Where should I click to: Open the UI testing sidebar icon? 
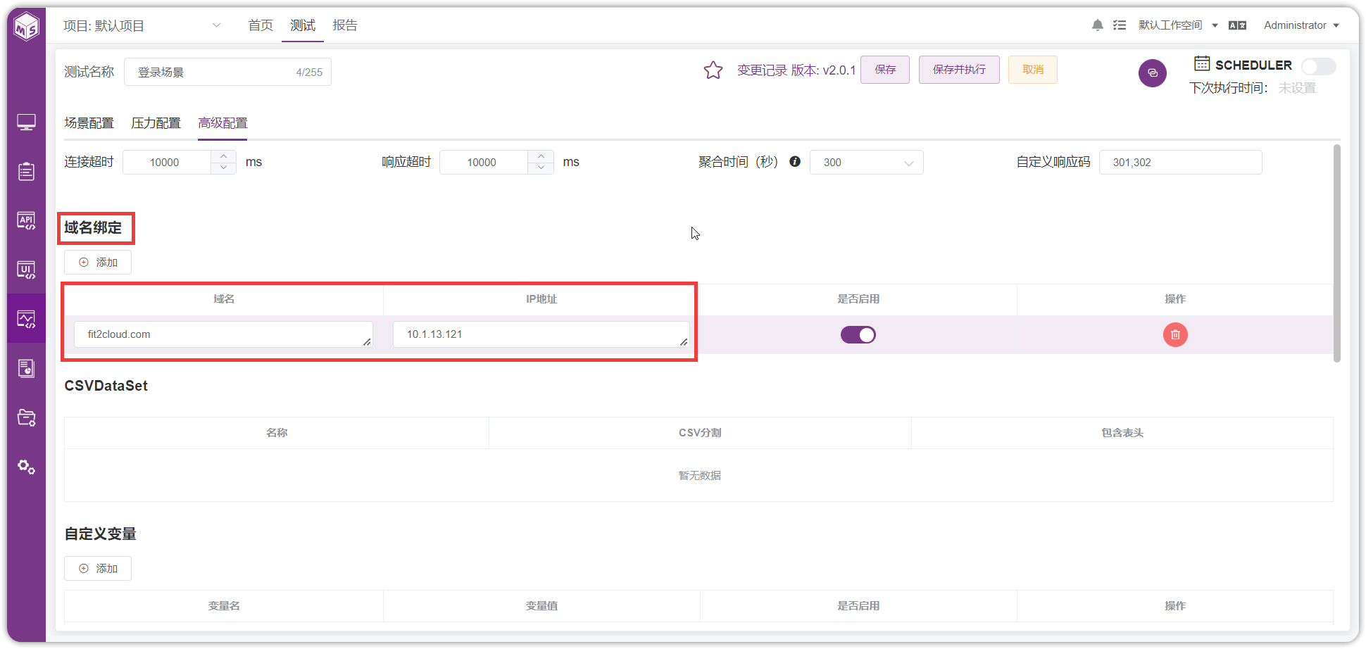click(x=26, y=270)
